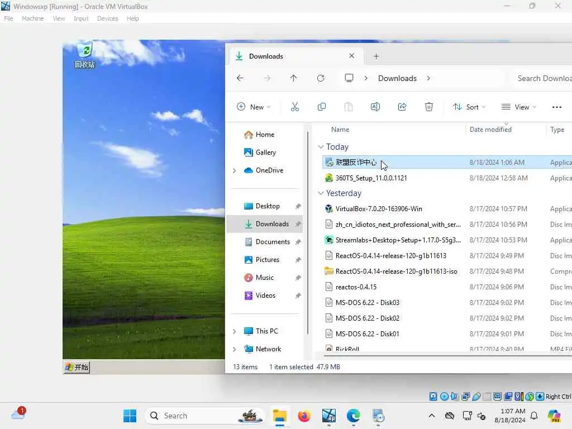Viewport: 572px width, 429px height.
Task: Click VirtualBox optical disk status icon
Action: tap(444, 397)
